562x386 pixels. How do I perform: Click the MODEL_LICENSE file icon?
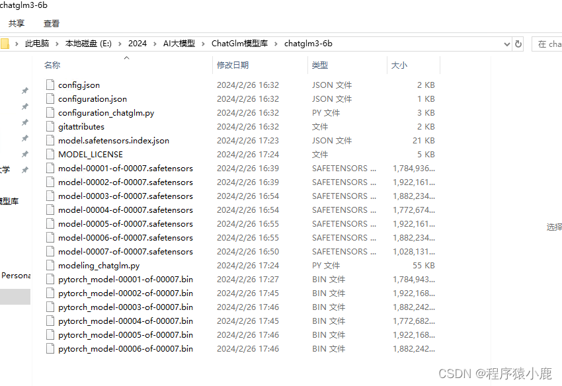tap(50, 155)
